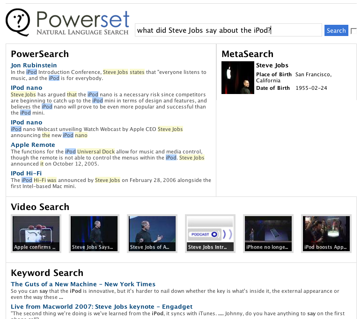Open the Jon Rubinstein result
Screen dimensions: 361x319
[x=34, y=65]
